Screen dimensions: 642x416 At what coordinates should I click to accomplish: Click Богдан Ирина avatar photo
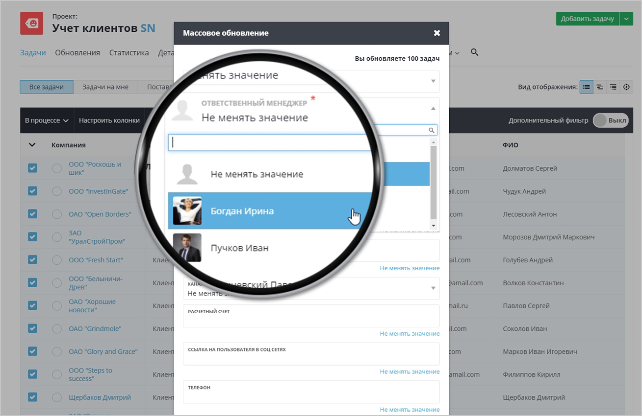click(x=187, y=211)
